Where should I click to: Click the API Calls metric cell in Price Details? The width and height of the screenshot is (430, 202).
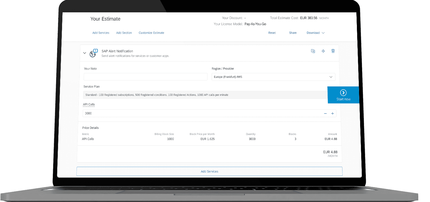88,139
